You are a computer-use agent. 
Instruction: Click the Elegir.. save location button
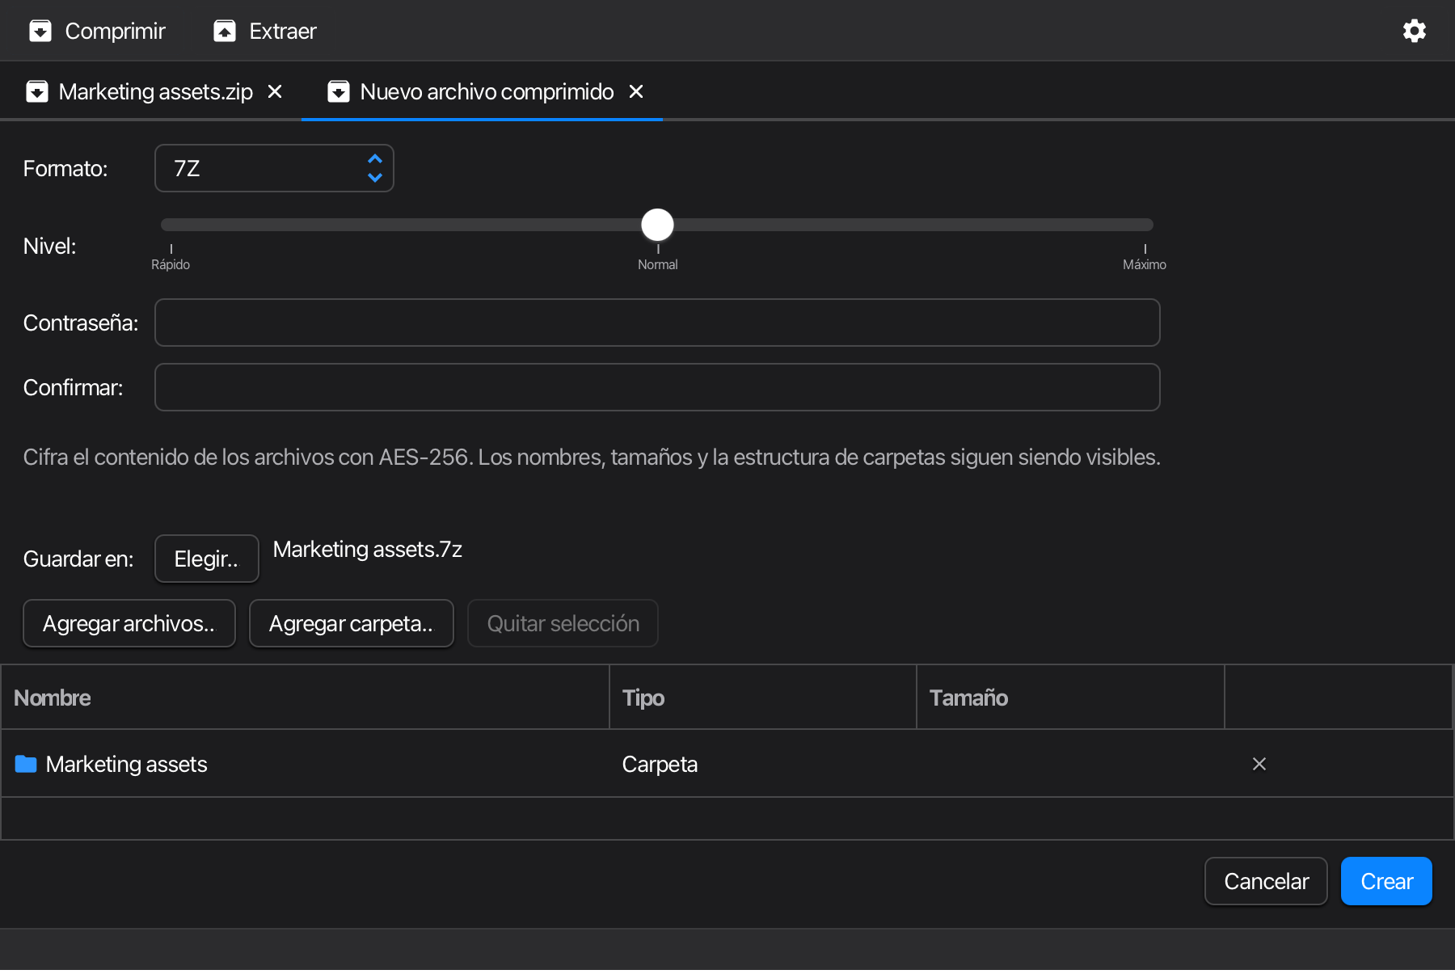point(207,559)
